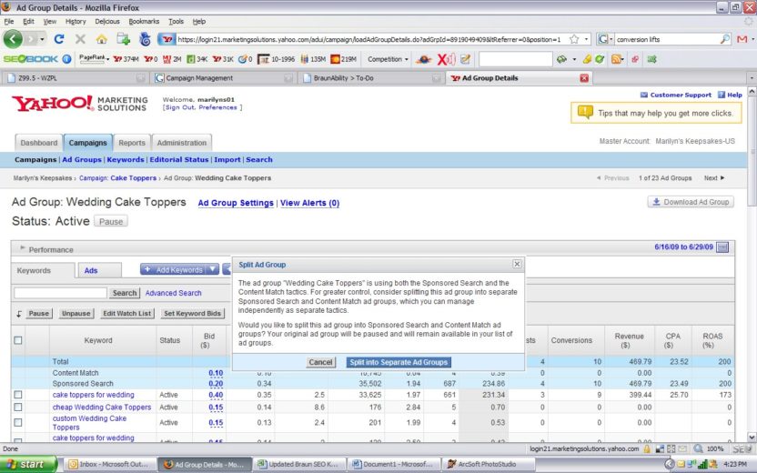Image resolution: width=757 pixels, height=473 pixels.
Task: Toggle the select-all keywords header checkbox
Action: [18, 340]
